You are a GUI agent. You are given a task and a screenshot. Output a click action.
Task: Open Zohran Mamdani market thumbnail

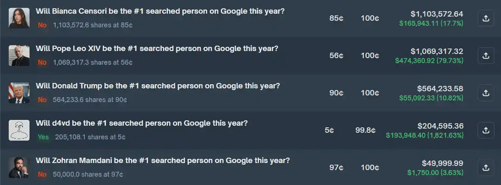pos(19,168)
